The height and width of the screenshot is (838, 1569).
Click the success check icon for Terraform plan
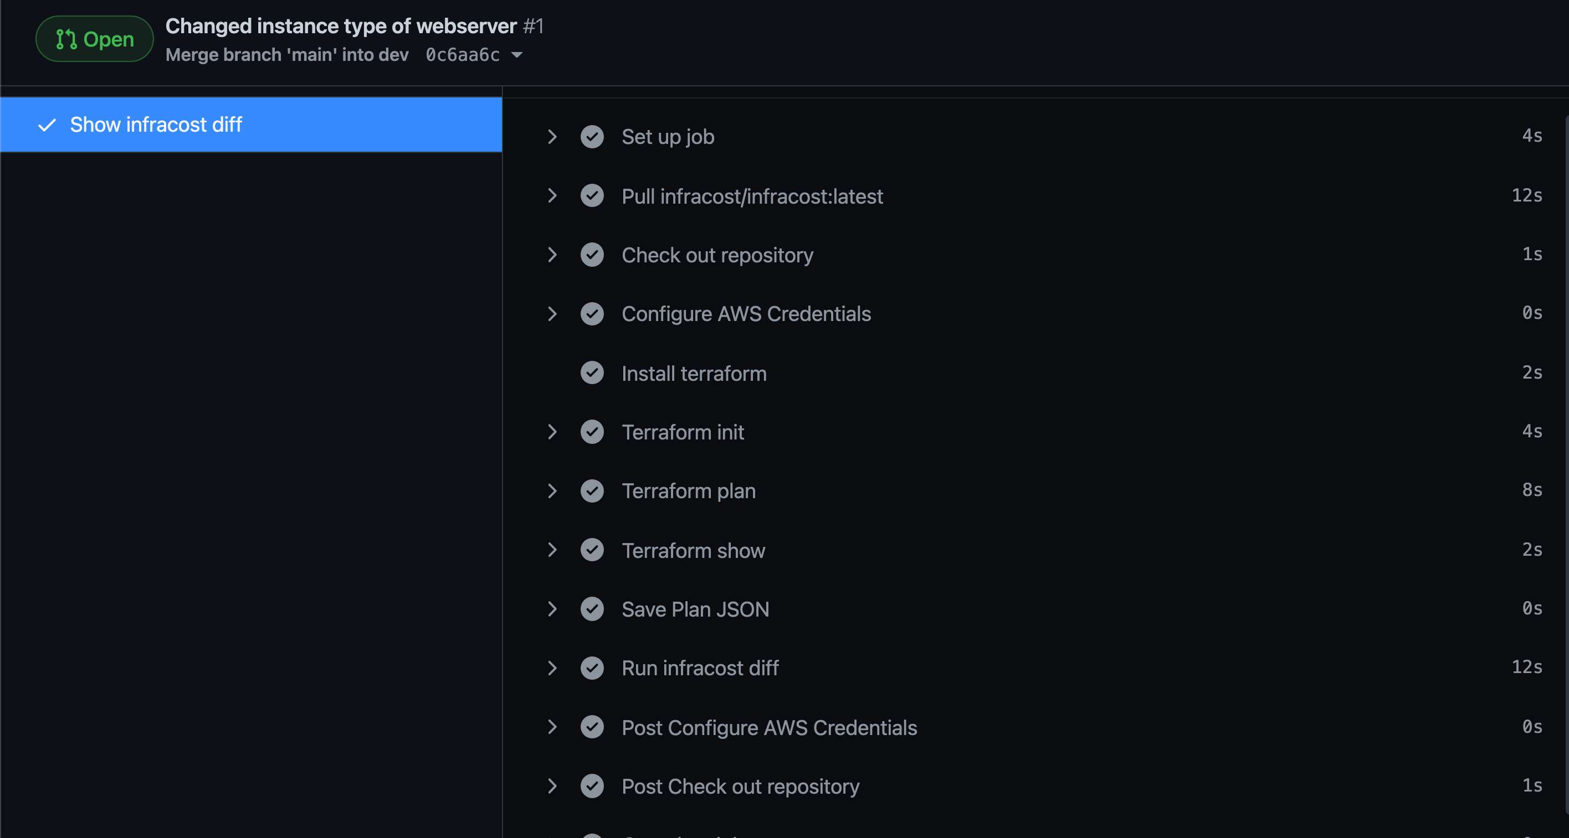pos(591,490)
